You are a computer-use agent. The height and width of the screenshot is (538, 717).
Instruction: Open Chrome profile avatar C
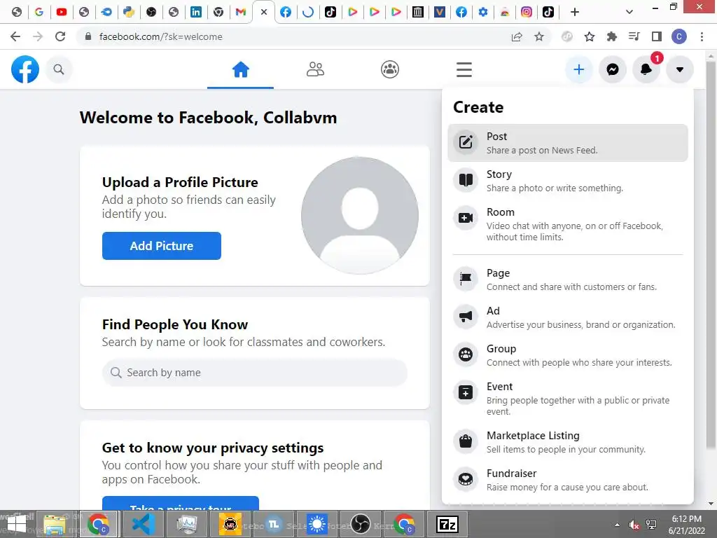tap(678, 36)
